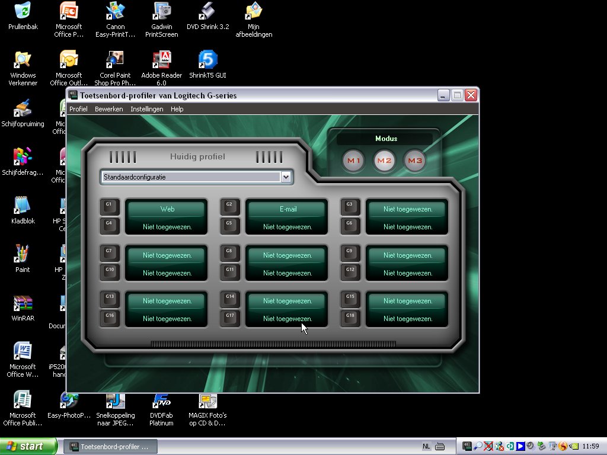
Task: Select the DVD Shrink 3.2 desktop icon
Action: pos(208,16)
